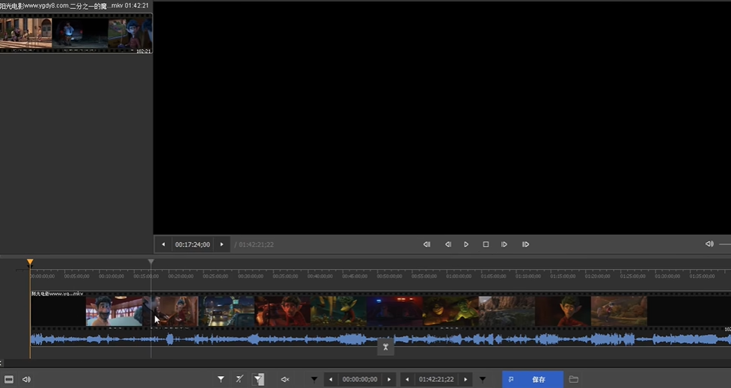Jump to the next segment end
Image resolution: width=731 pixels, height=388 pixels.
point(525,244)
